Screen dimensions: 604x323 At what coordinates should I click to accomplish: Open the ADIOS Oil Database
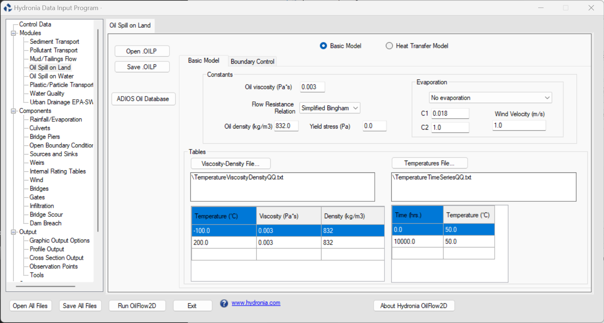143,99
